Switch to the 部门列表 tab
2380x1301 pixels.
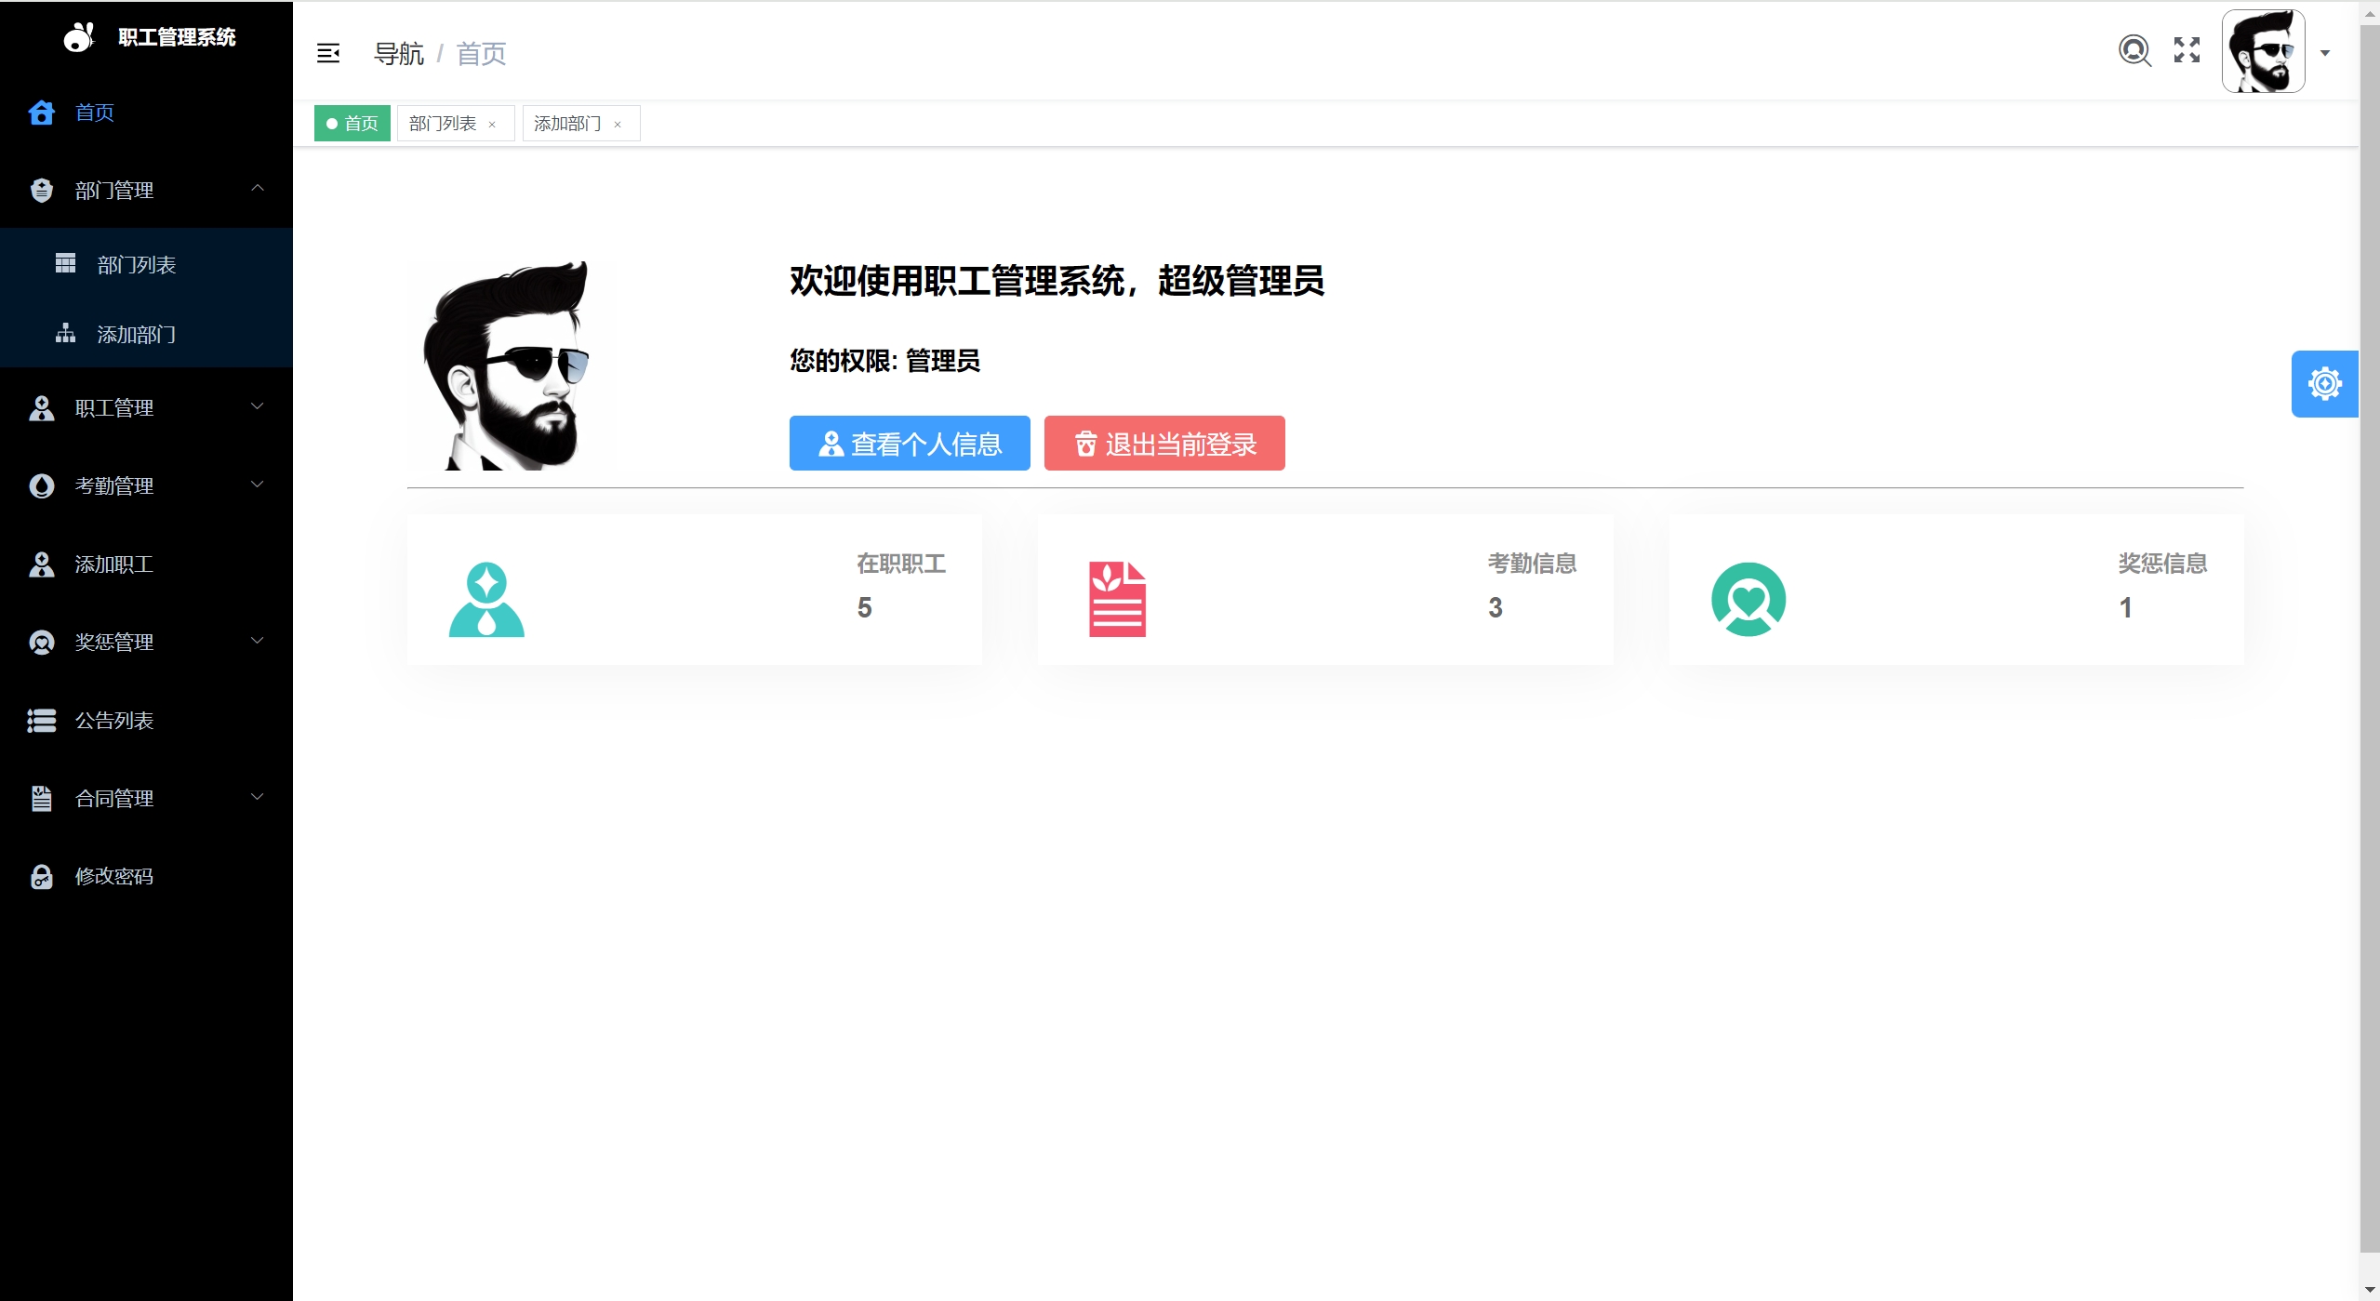[x=443, y=124]
